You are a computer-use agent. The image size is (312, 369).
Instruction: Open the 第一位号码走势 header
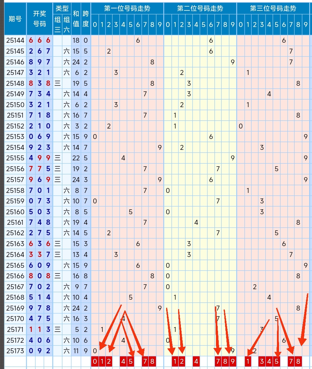tap(127, 8)
